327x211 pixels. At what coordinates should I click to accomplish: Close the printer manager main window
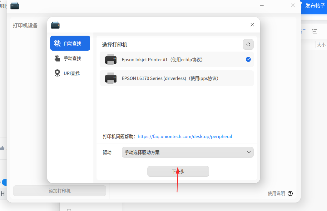pyautogui.click(x=293, y=5)
